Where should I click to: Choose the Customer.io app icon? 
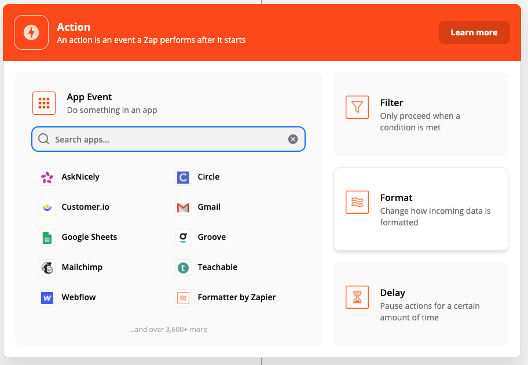pos(47,207)
